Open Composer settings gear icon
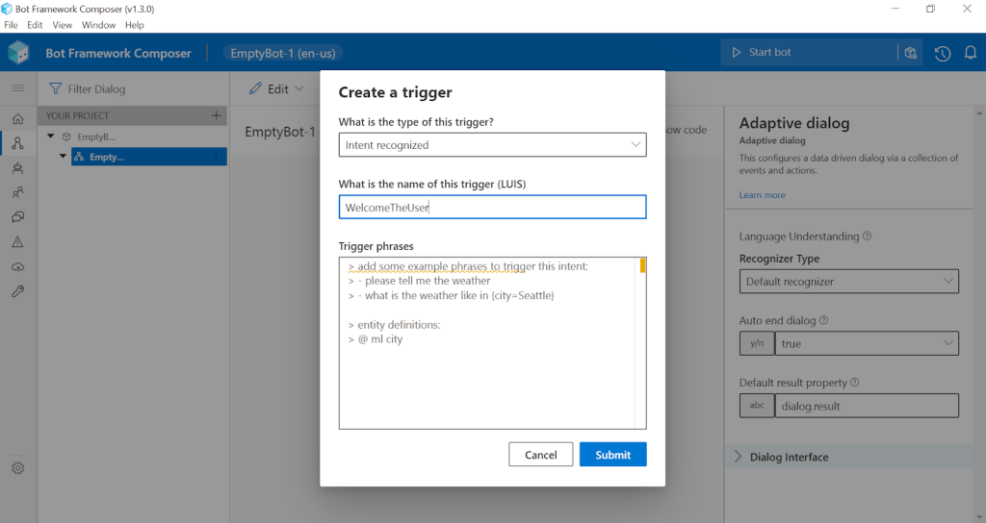Viewport: 986px width, 523px height. 17,468
